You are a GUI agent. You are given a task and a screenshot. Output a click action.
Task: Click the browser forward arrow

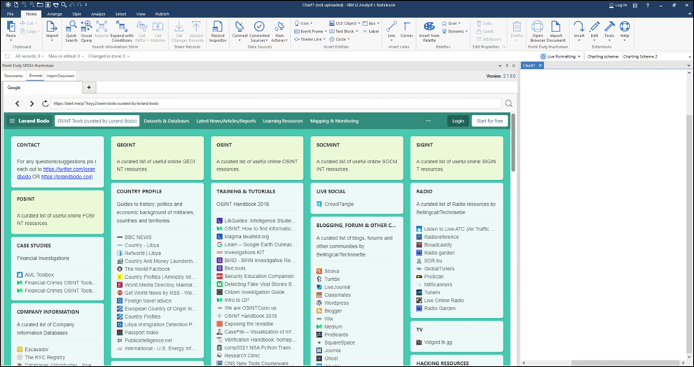click(32, 104)
